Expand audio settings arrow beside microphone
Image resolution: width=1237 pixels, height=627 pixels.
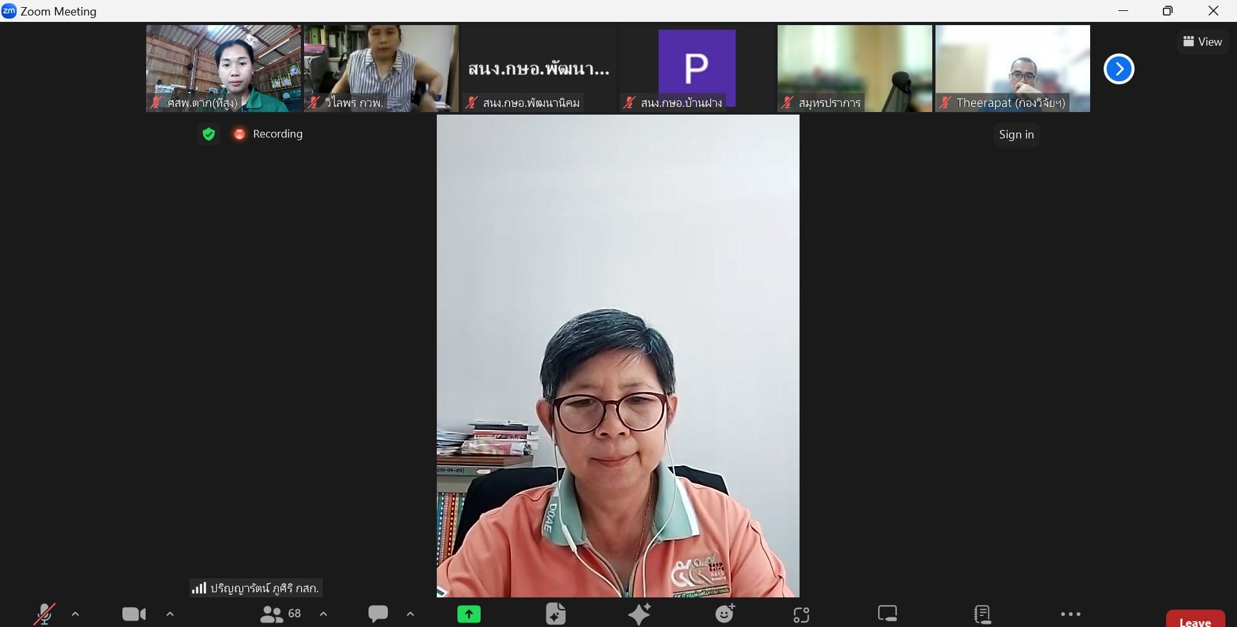click(75, 614)
